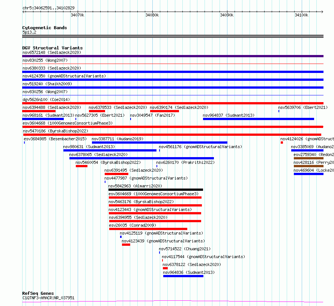This screenshot has width=334, height=306.
Task: Click the DGV Structural Variants track title
Action: [53, 48]
